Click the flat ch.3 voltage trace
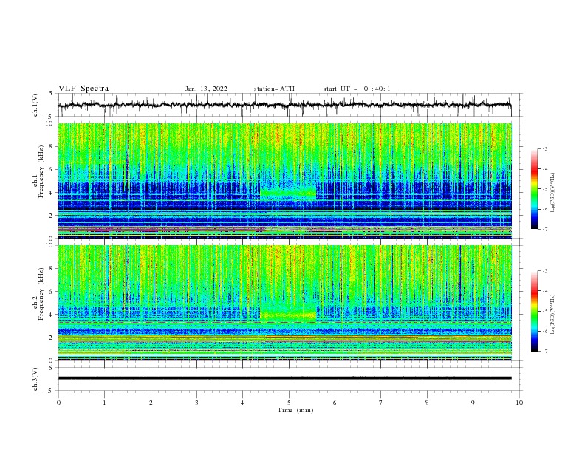 [x=284, y=378]
